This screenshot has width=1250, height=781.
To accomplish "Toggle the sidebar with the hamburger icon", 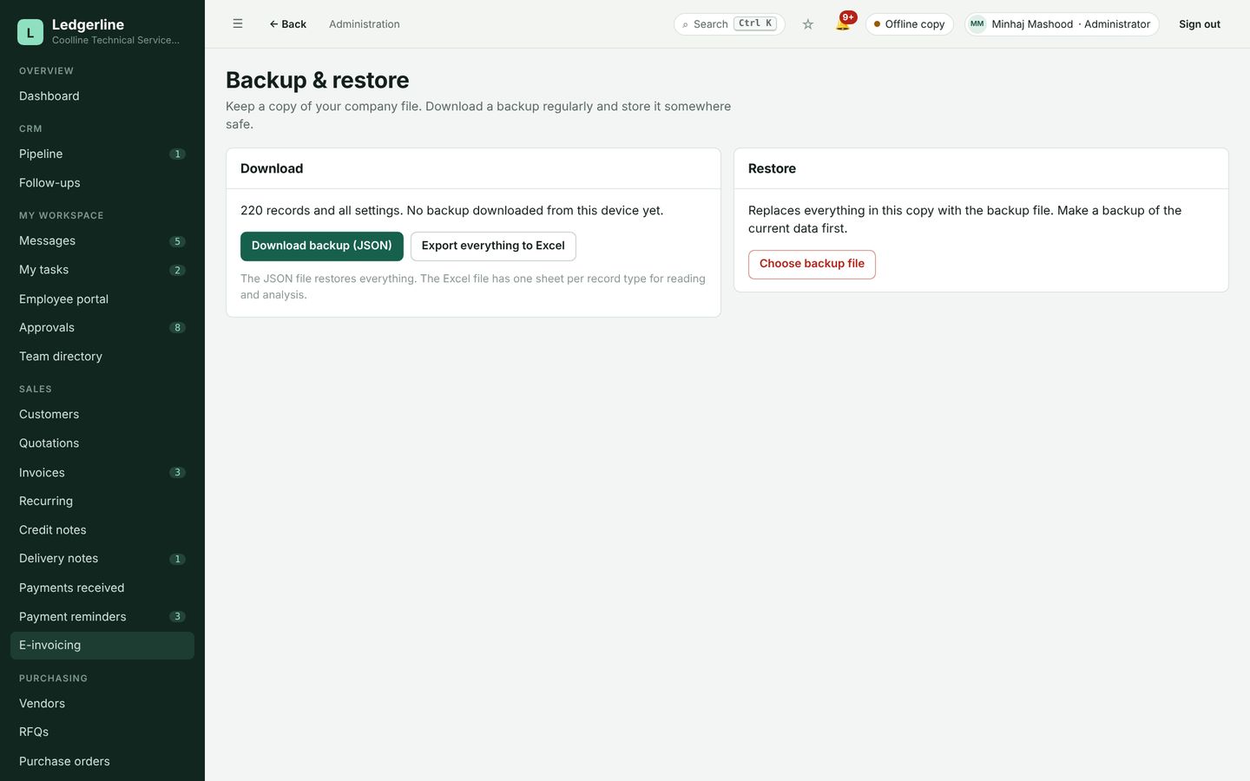I will pyautogui.click(x=238, y=24).
